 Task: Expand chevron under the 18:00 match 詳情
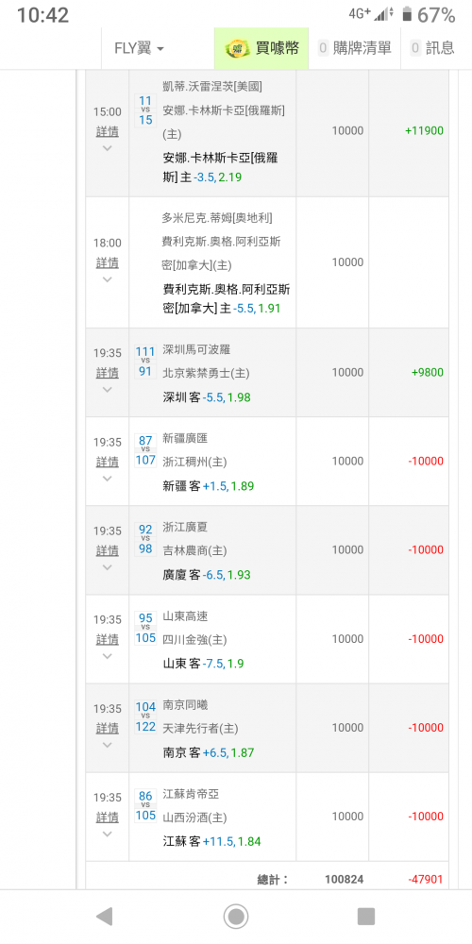coord(108,279)
